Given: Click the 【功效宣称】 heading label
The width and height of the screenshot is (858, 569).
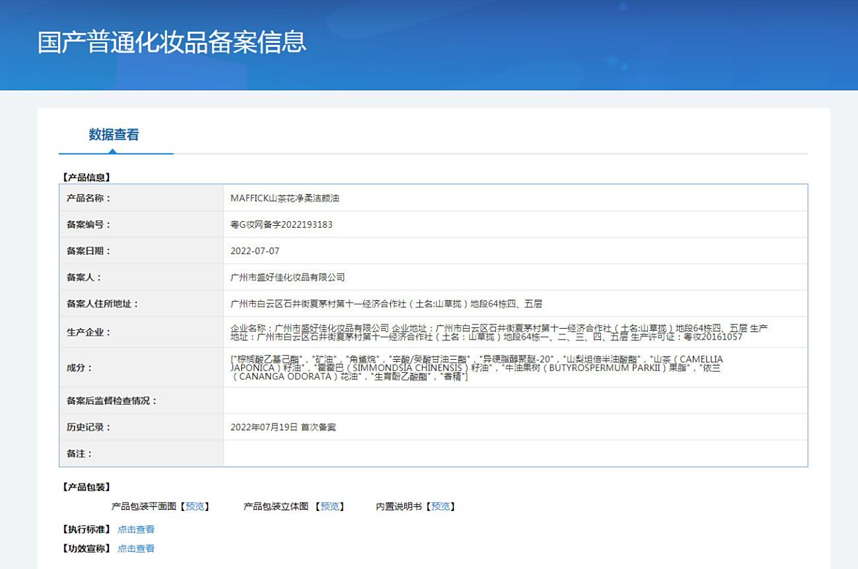Looking at the screenshot, I should (x=86, y=548).
